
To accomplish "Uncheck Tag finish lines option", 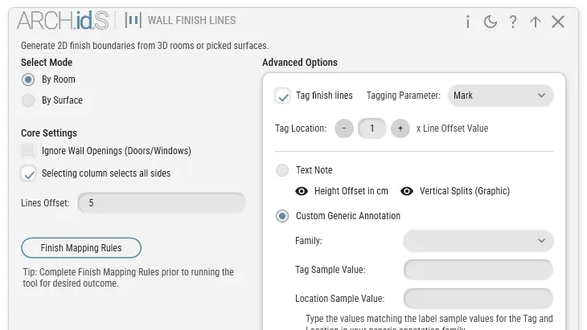I will (282, 96).
